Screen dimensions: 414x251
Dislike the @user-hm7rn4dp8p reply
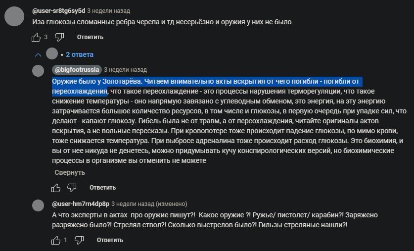[x=79, y=240]
